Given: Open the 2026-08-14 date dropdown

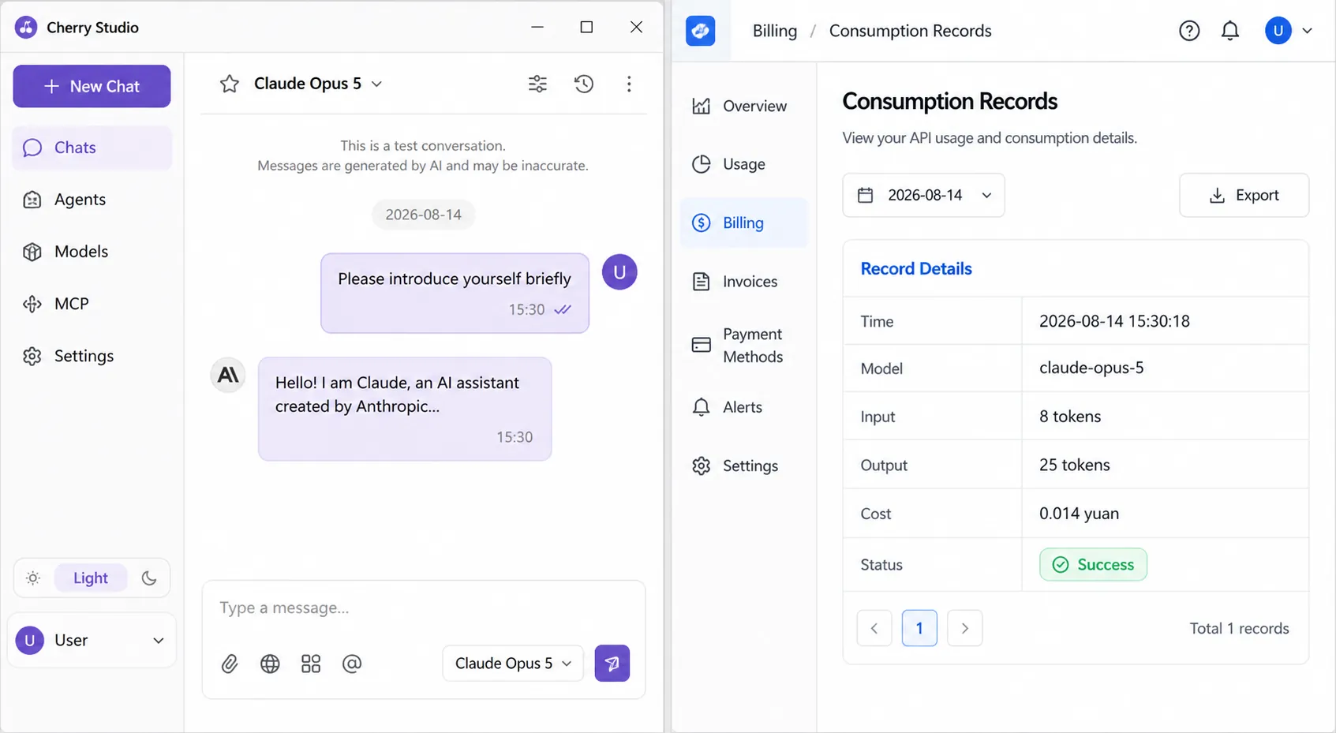Looking at the screenshot, I should coord(923,195).
